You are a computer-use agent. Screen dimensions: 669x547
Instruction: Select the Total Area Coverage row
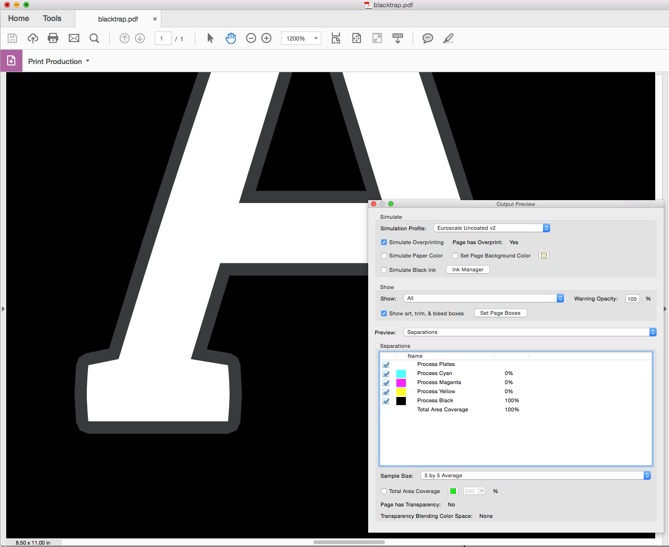coord(516,409)
